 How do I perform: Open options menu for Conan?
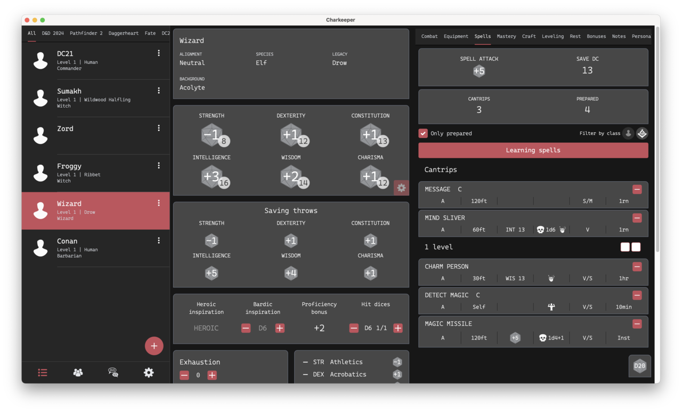(159, 241)
